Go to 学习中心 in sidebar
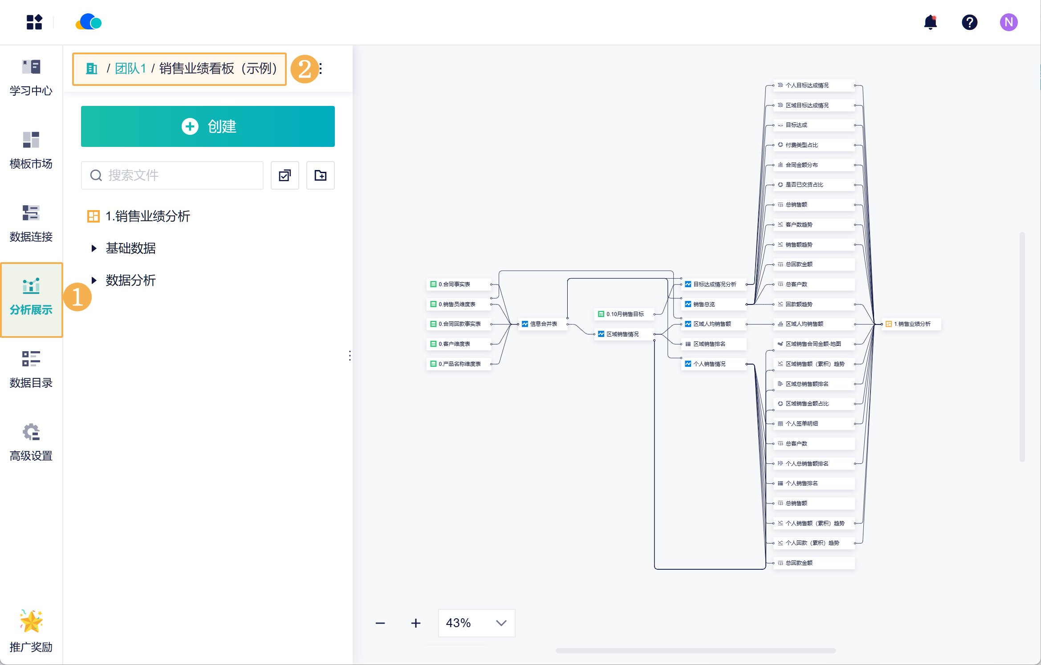1041x665 pixels. pyautogui.click(x=31, y=78)
